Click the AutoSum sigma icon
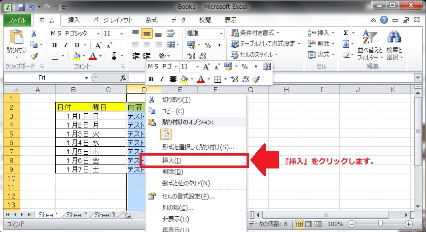Screen dimensions: 426x232 pyautogui.click(x=346, y=33)
